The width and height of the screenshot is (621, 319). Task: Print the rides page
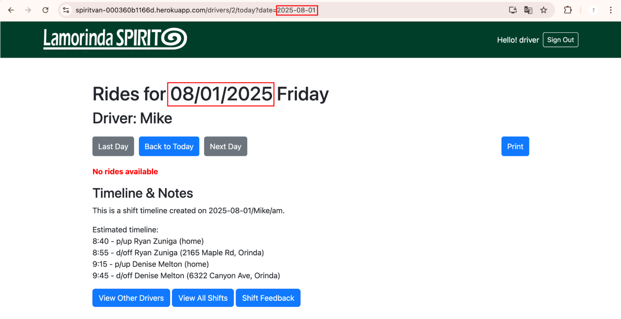click(515, 146)
